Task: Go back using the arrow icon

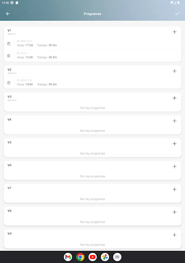Action: point(8,14)
